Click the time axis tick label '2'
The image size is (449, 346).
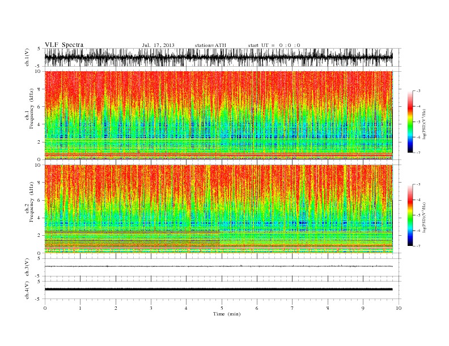tap(116, 308)
